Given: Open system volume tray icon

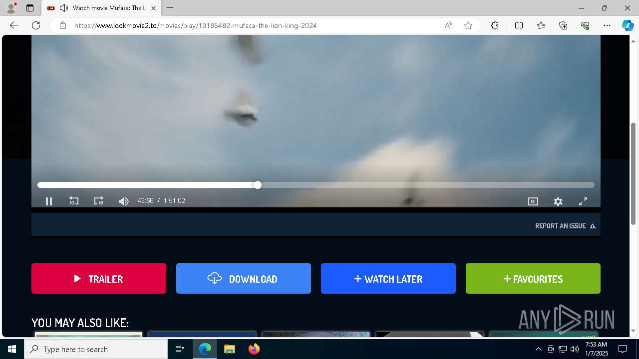Looking at the screenshot, I should (575, 349).
